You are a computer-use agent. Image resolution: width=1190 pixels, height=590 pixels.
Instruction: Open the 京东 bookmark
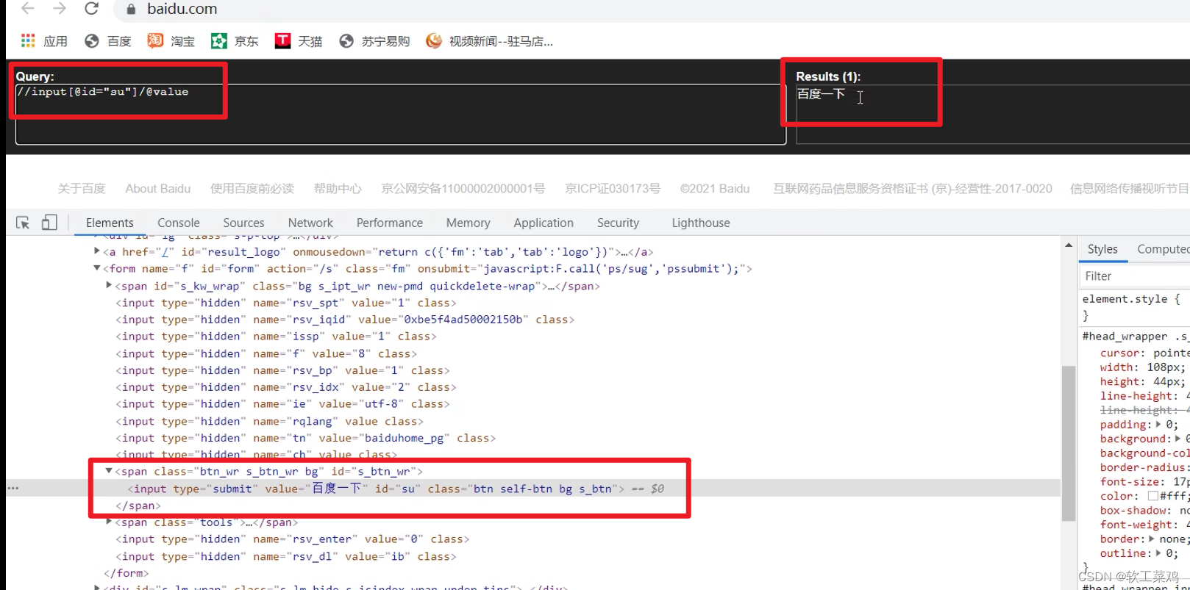tap(235, 41)
